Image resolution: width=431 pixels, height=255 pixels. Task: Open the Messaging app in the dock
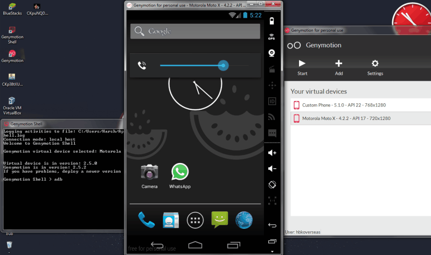pyautogui.click(x=219, y=219)
